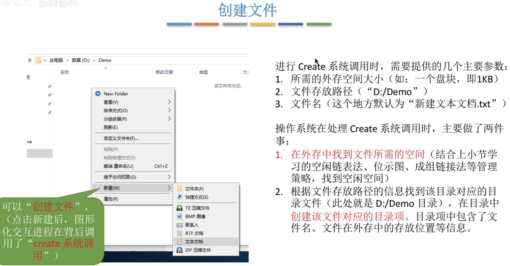Click the 快捷方式(S) shortcut icon
510x266 pixels.
pos(180,197)
